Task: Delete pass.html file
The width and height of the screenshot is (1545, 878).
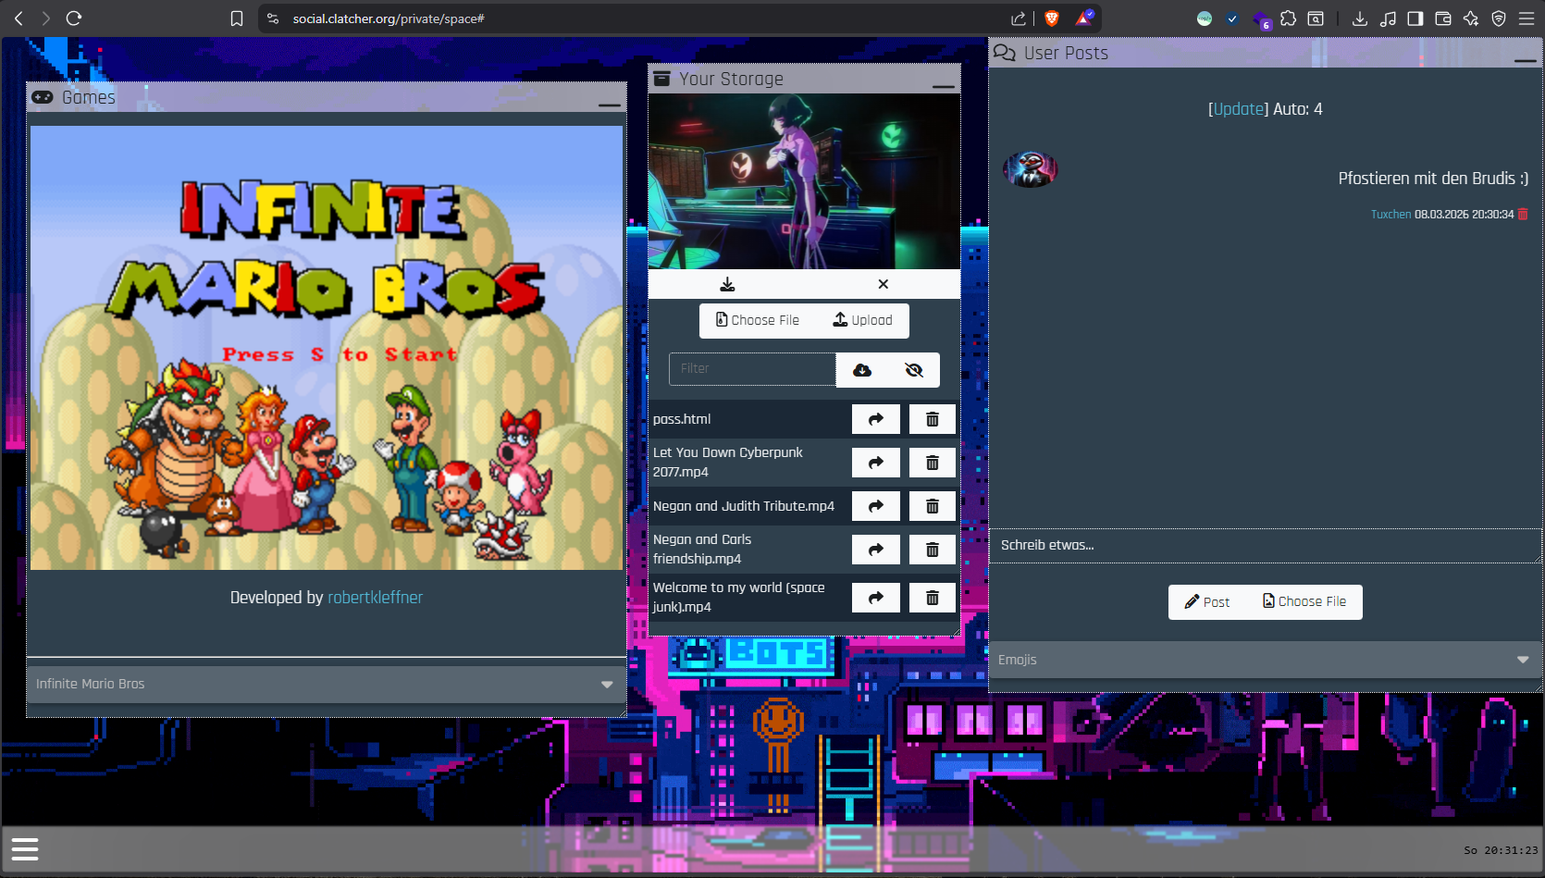Action: click(933, 419)
